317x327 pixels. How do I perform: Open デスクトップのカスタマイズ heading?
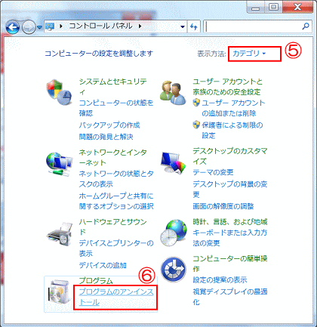[x=230, y=156]
